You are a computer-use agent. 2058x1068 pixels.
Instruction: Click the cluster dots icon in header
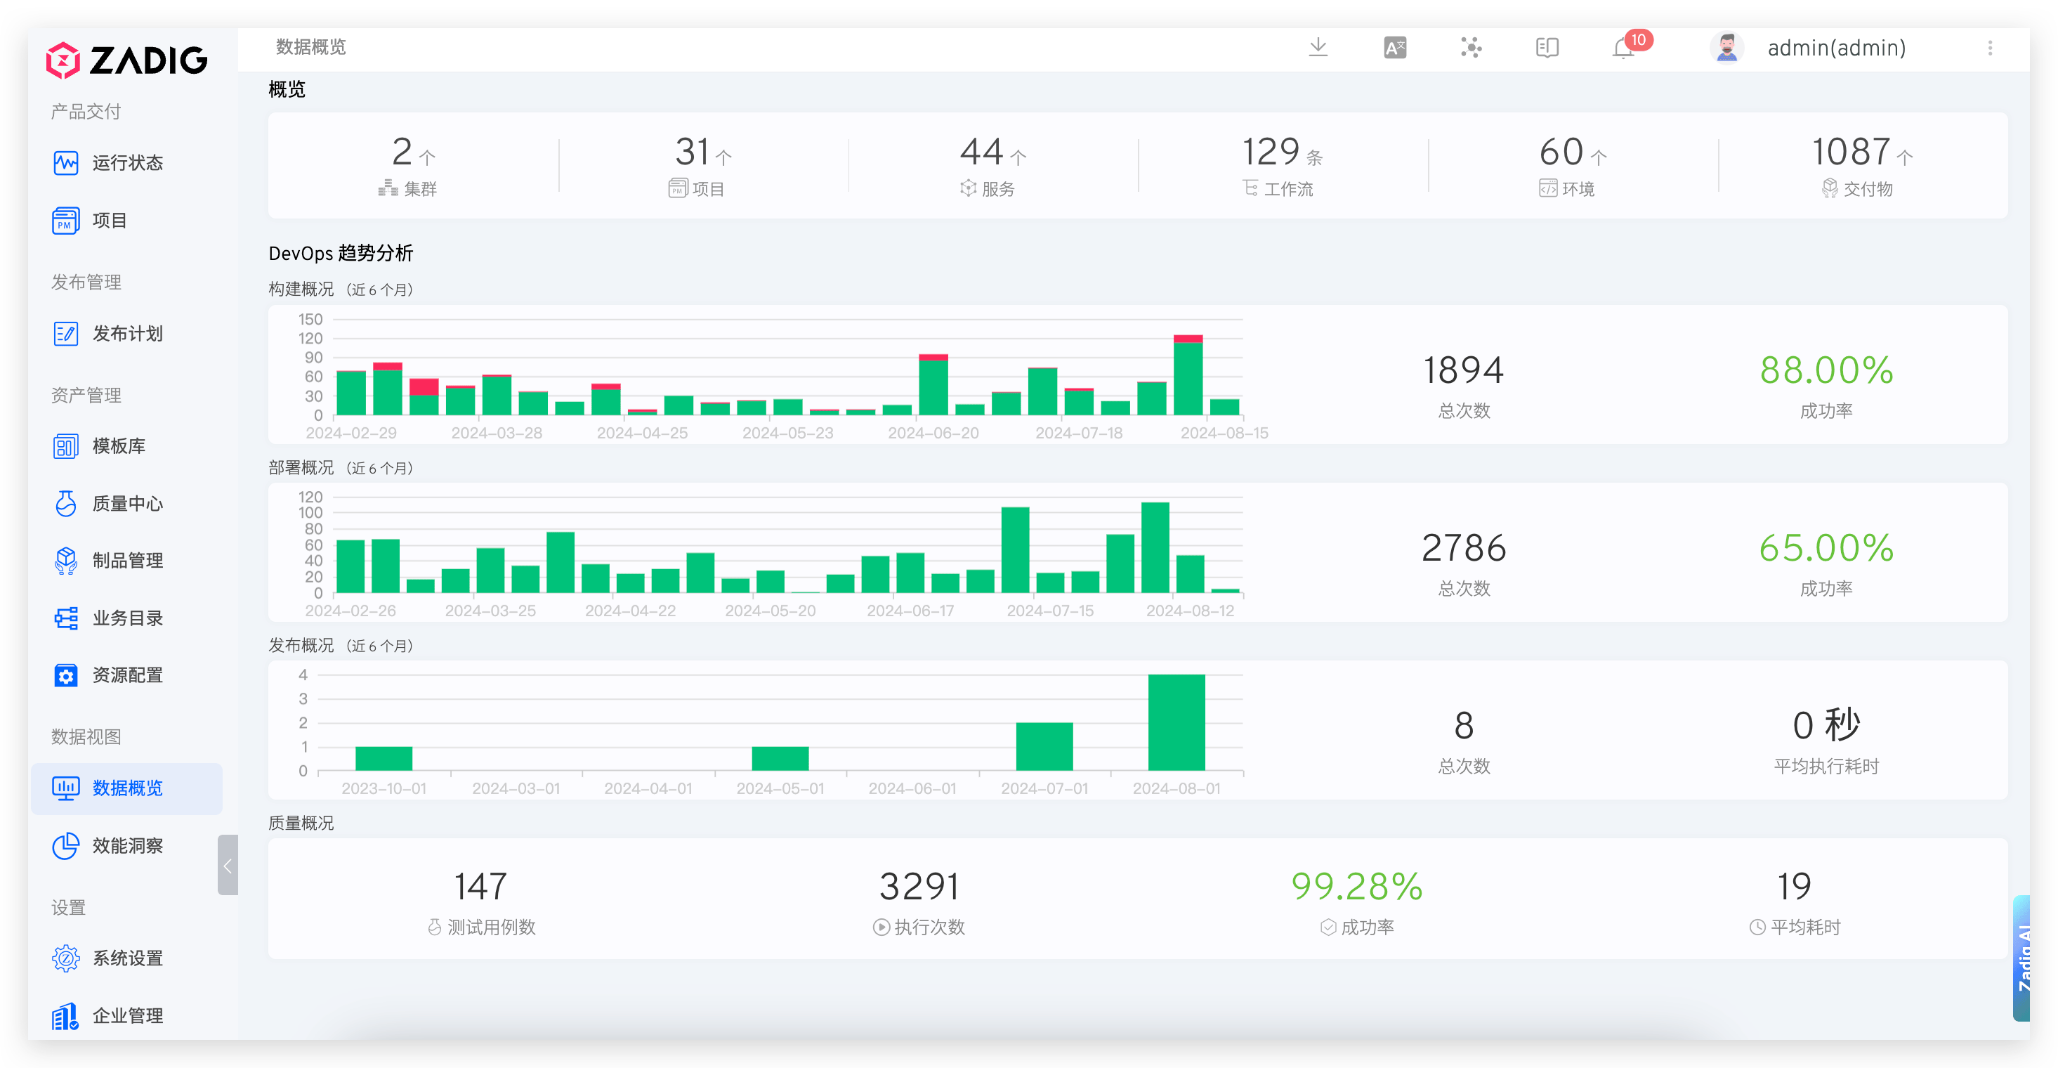1471,48
